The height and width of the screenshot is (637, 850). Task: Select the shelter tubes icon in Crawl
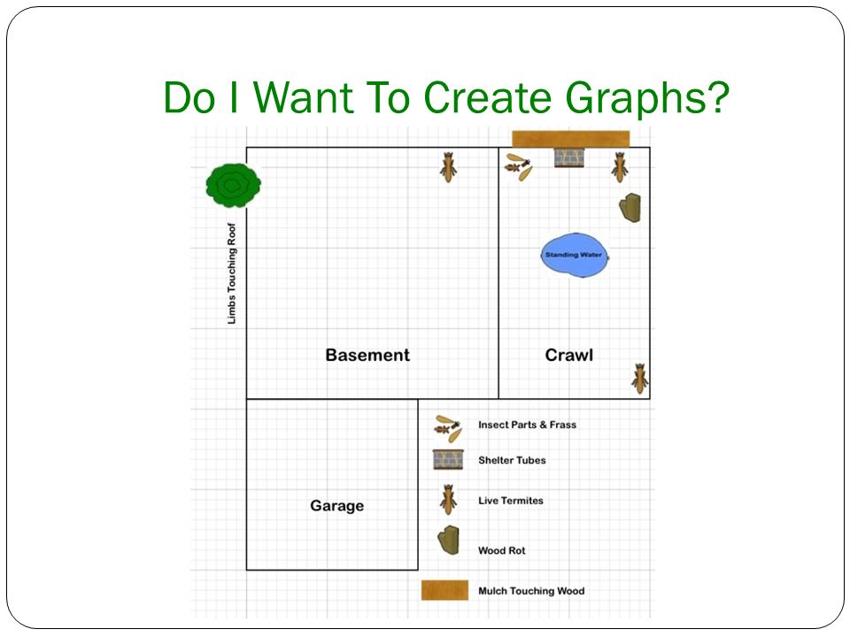pyautogui.click(x=569, y=157)
